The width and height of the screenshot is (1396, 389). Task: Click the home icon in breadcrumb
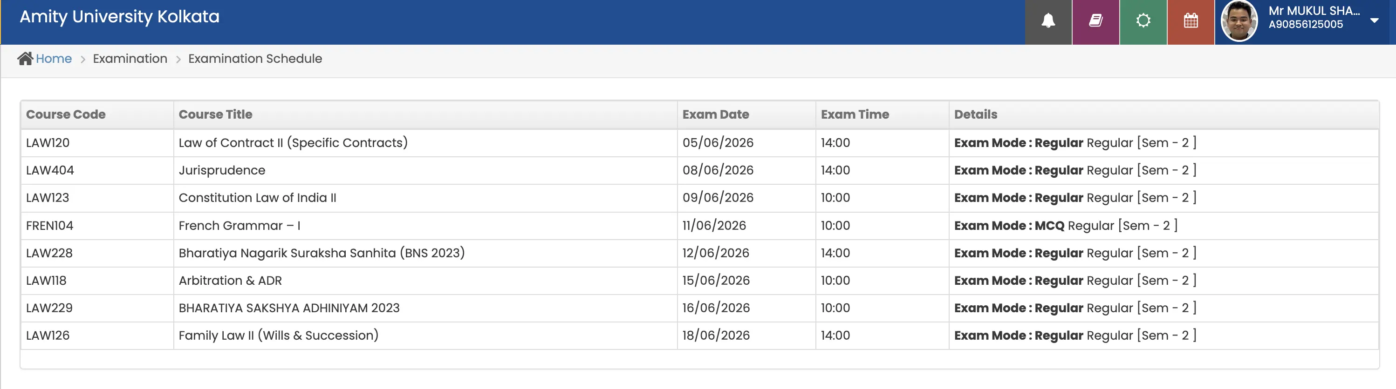click(25, 59)
